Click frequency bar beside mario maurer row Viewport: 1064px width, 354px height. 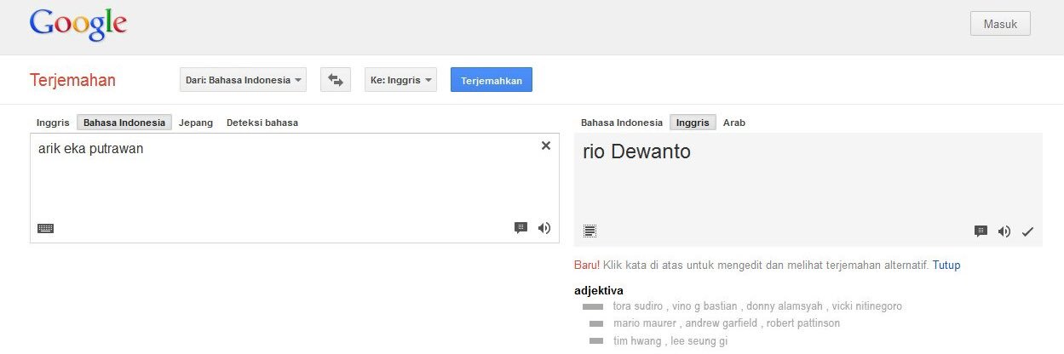pyautogui.click(x=596, y=323)
